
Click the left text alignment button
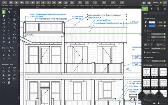click(145, 45)
